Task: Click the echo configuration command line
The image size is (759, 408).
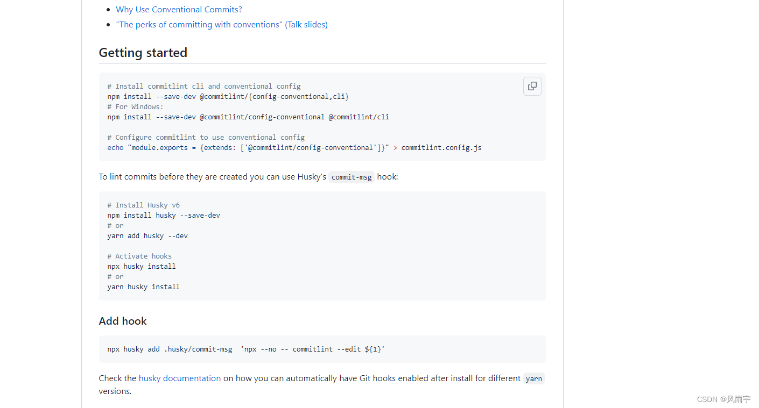Action: (x=294, y=147)
